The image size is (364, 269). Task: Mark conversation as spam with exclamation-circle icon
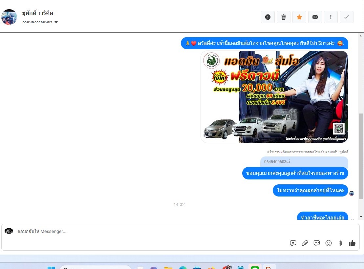tap(268, 17)
